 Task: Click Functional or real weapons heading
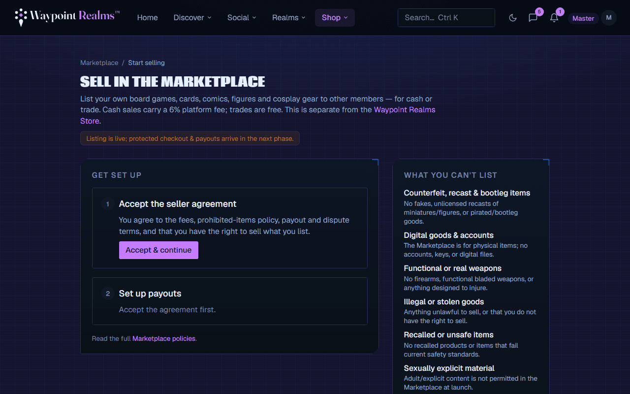click(x=453, y=268)
